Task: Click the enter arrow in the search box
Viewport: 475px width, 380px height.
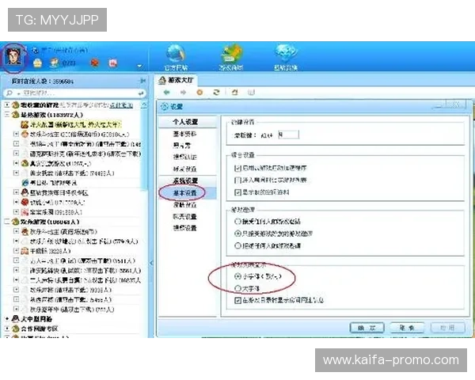Action: pos(141,93)
